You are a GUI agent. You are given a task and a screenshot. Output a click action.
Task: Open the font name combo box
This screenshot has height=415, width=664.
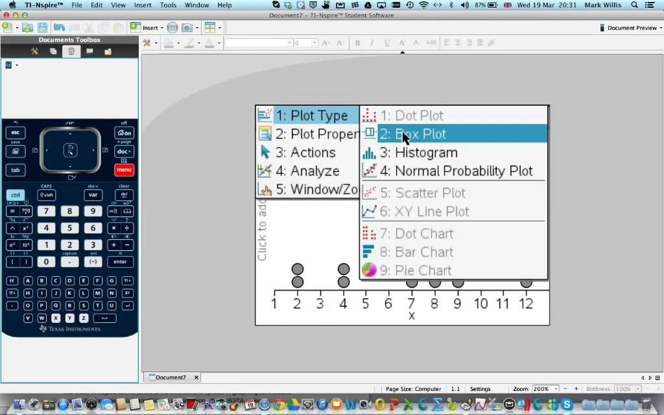pos(258,43)
